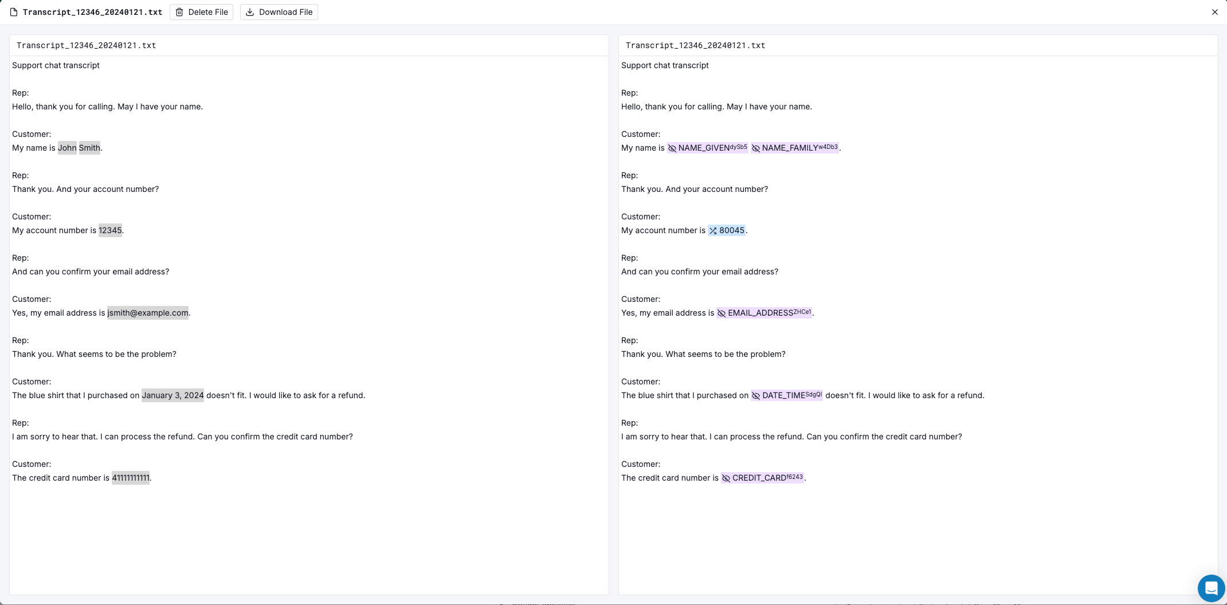Click highlighted account number 12345

pos(110,230)
